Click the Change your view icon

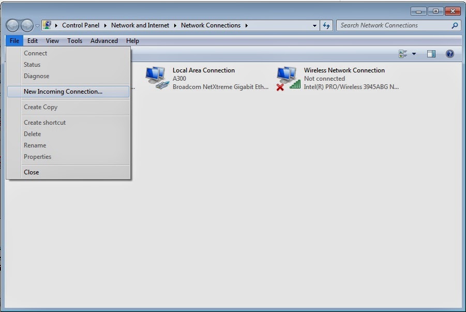click(x=403, y=54)
